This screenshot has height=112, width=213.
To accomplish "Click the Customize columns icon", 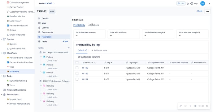I will (79, 57).
